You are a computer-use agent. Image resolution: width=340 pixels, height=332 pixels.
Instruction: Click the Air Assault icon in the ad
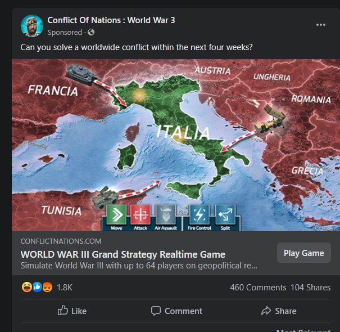click(x=166, y=214)
